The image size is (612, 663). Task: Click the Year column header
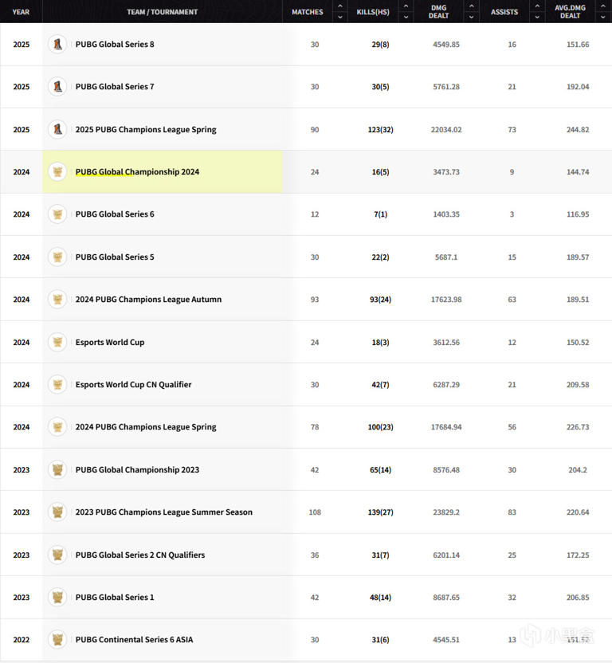point(21,12)
